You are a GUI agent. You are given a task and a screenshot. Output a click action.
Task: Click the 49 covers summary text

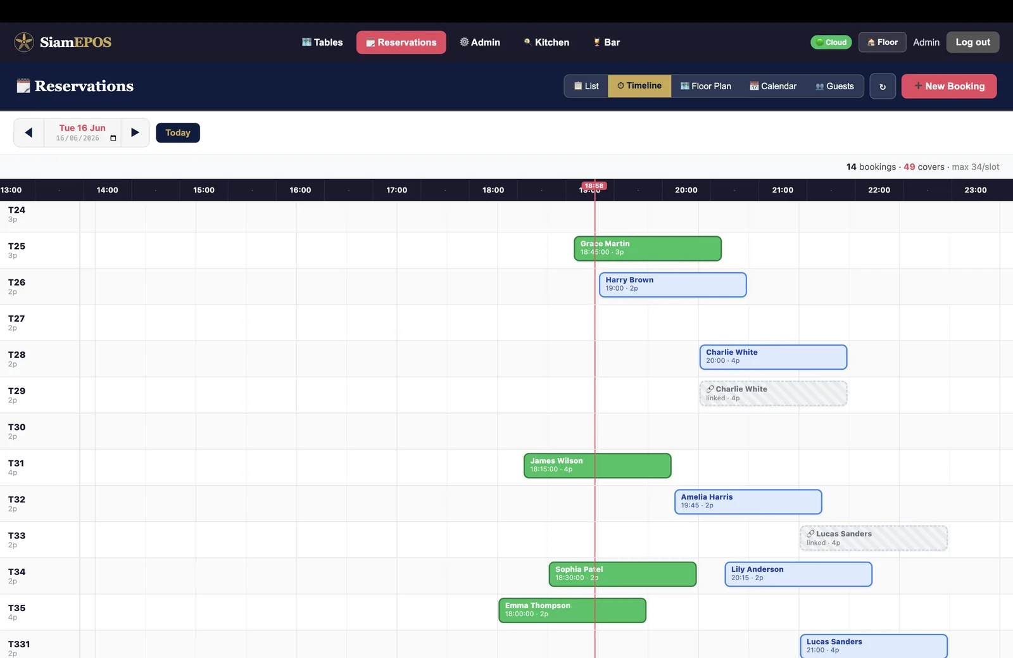[x=924, y=167]
